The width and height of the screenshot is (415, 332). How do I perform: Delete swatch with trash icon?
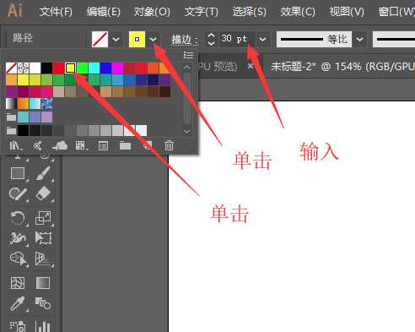pyautogui.click(x=169, y=145)
